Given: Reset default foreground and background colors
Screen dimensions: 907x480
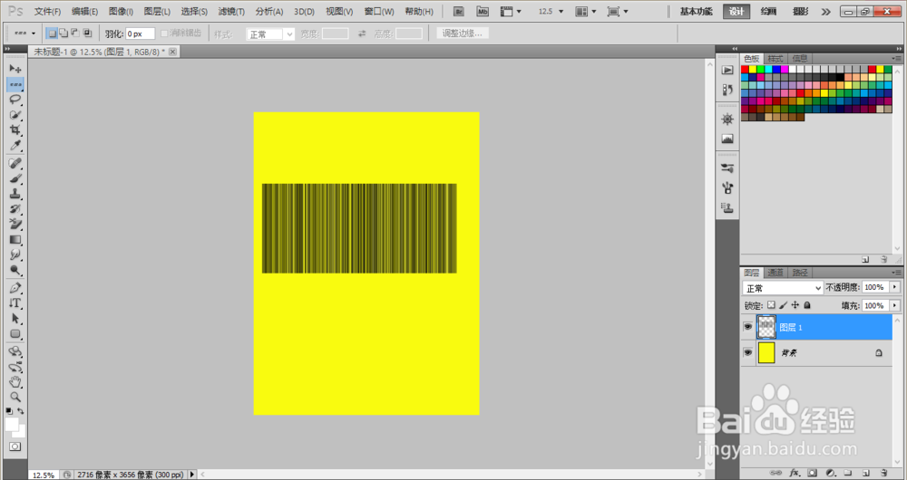Looking at the screenshot, I should point(9,410).
